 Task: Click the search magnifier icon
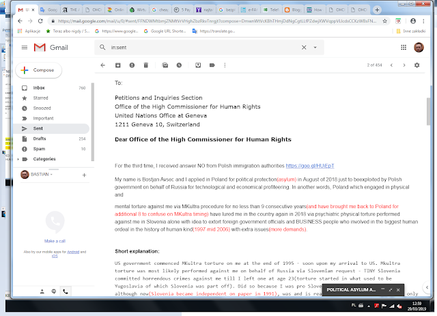(102, 47)
